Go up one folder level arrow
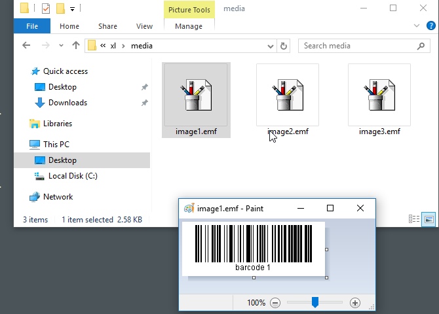Viewport: 439px width, 314px height. [x=76, y=45]
